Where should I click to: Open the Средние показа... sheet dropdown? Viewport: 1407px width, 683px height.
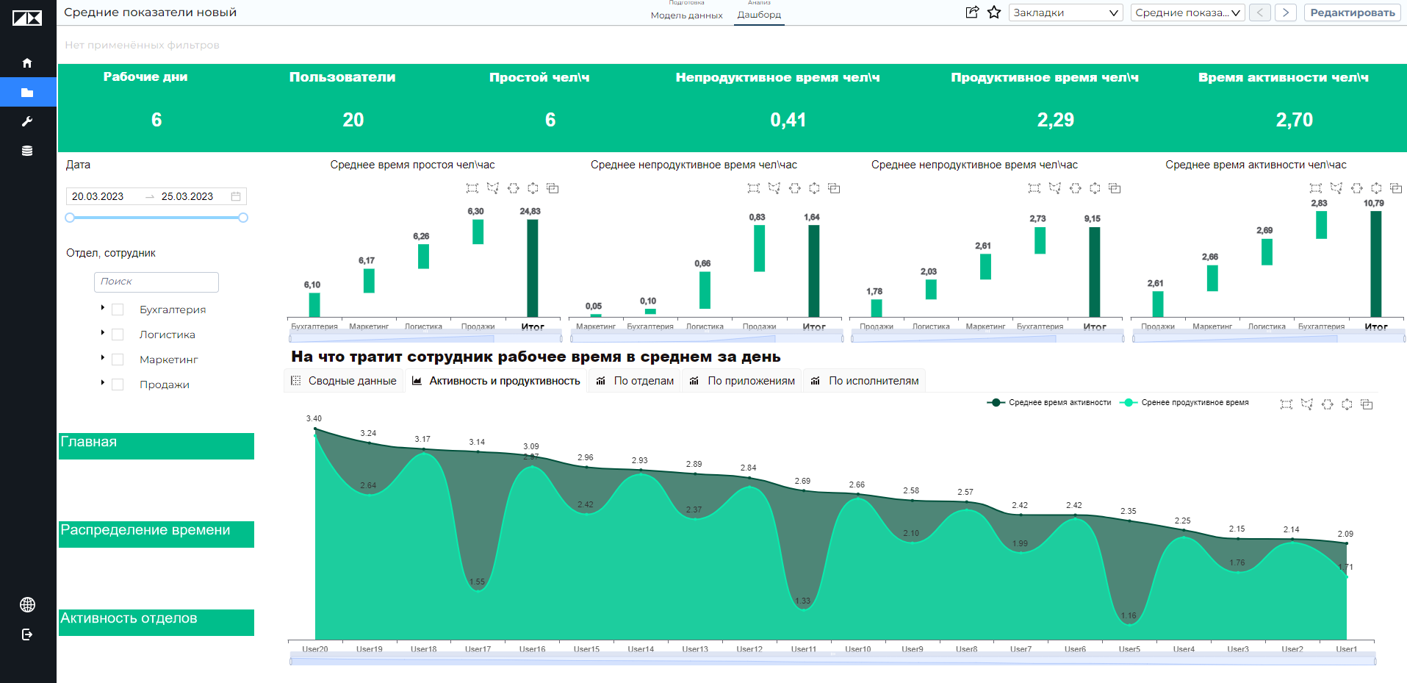click(1187, 12)
